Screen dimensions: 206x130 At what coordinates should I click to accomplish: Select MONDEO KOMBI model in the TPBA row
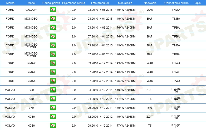point(31,55)
